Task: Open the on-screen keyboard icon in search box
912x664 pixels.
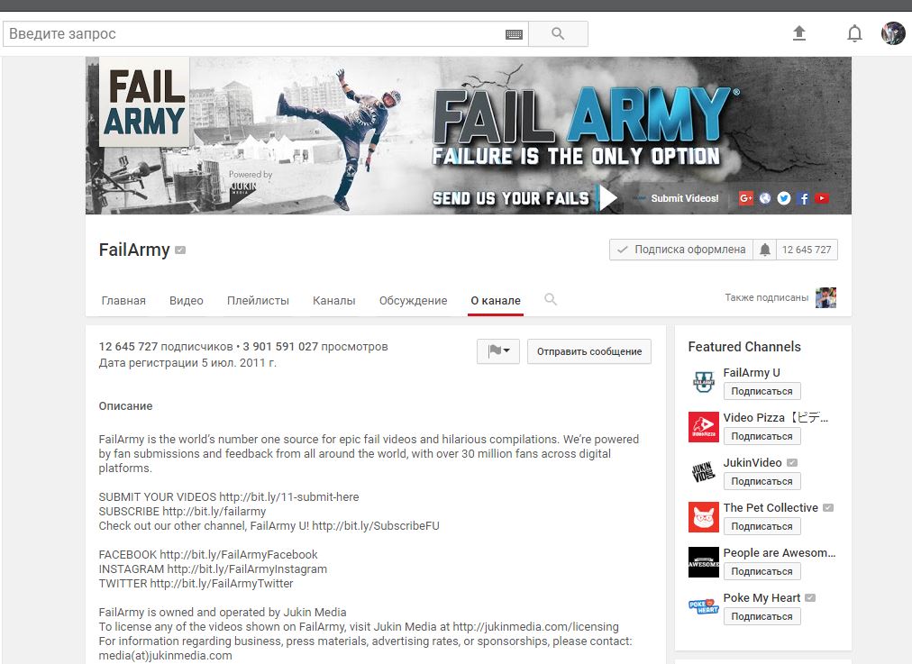Action: [514, 34]
